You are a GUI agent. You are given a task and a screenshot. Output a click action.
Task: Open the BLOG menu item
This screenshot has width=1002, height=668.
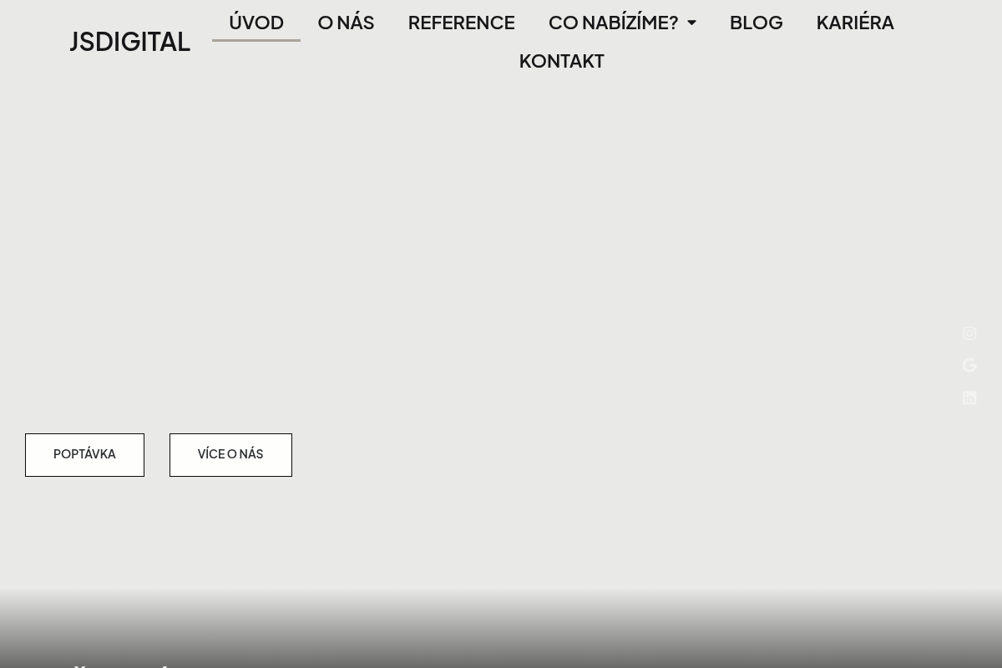pyautogui.click(x=756, y=22)
